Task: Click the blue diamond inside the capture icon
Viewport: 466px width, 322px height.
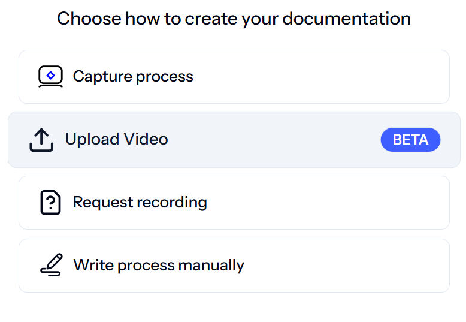Action: pos(50,76)
